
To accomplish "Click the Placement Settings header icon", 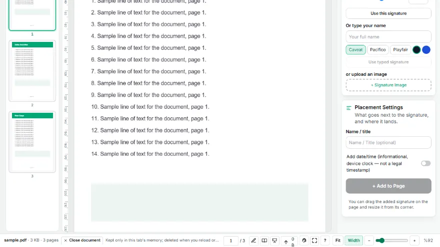I will [349, 108].
